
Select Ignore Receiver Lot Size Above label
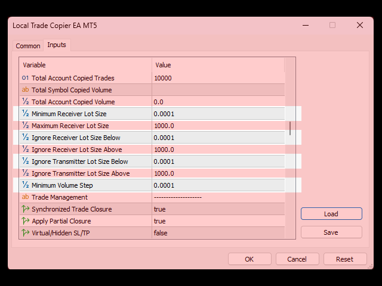pyautogui.click(x=77, y=150)
